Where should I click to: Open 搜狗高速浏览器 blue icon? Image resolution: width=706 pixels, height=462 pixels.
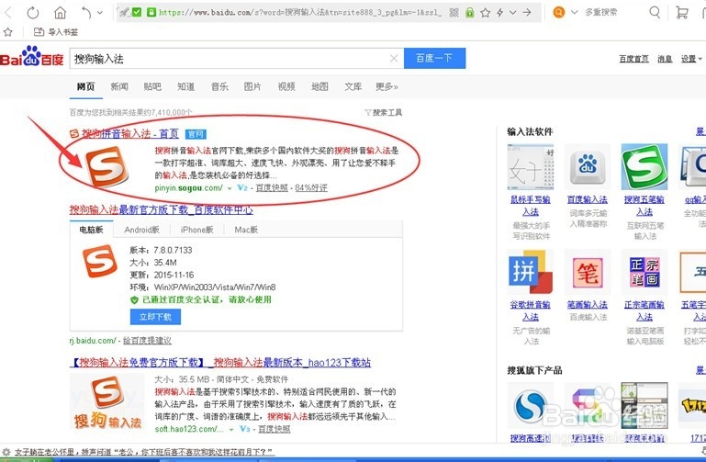pos(531,406)
